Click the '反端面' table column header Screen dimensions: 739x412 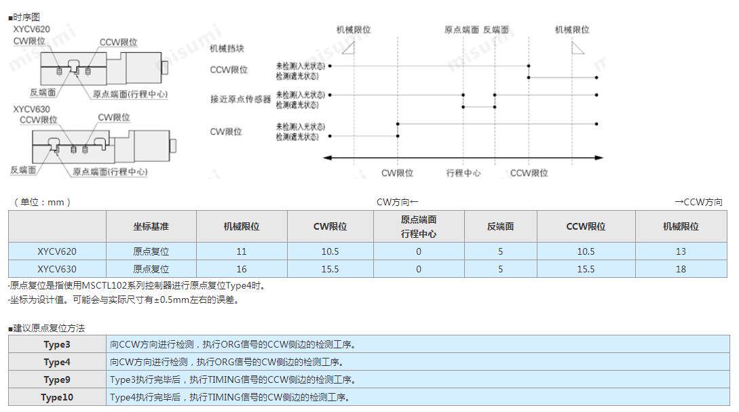[500, 226]
